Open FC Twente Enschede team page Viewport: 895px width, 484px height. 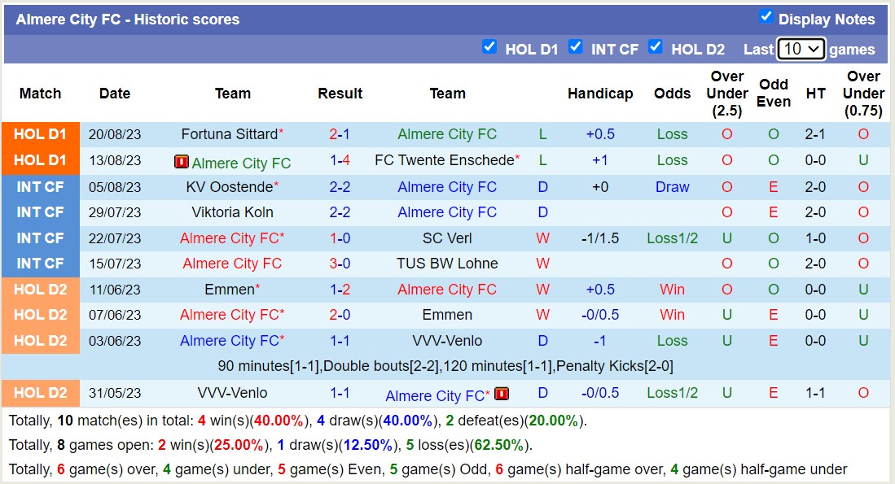444,160
